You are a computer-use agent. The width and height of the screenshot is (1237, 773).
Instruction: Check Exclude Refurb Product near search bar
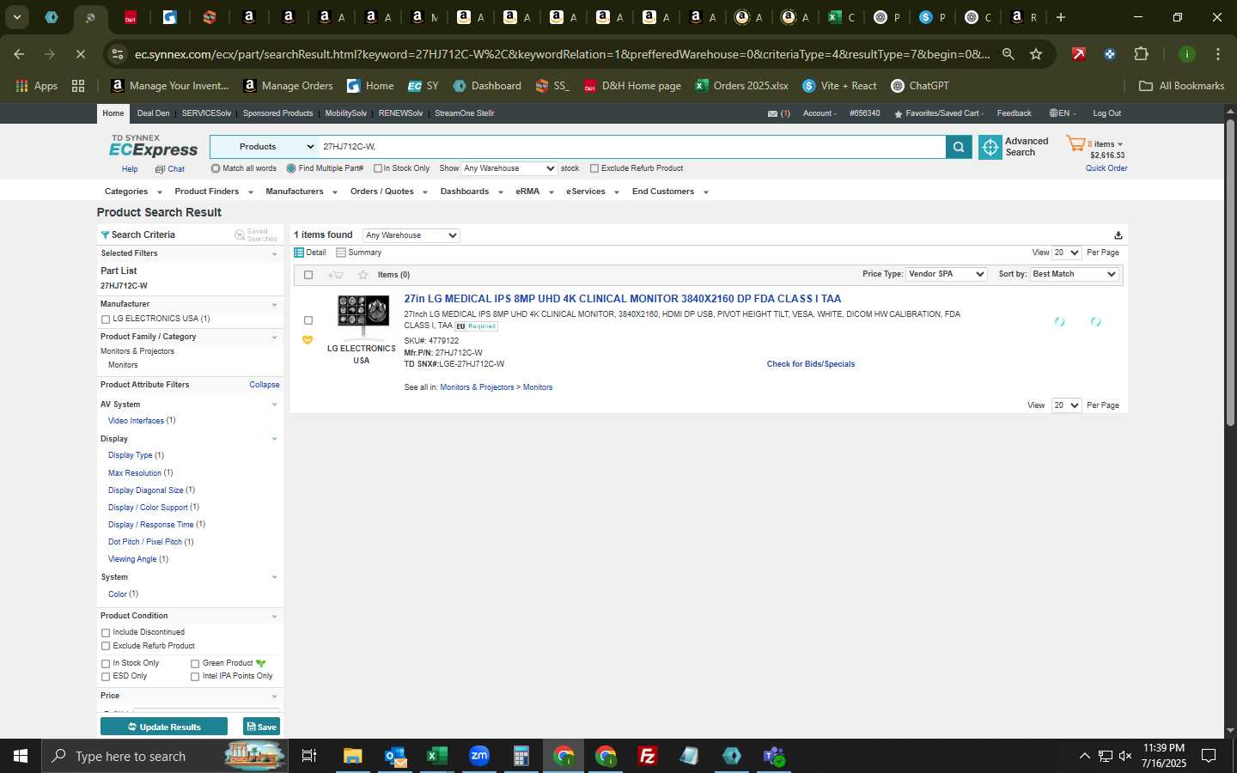594,168
